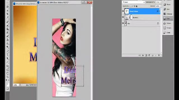Viewport: 179px width, 100px height.
Task: Click the fx indicator on the text layer
Action: (158, 11)
